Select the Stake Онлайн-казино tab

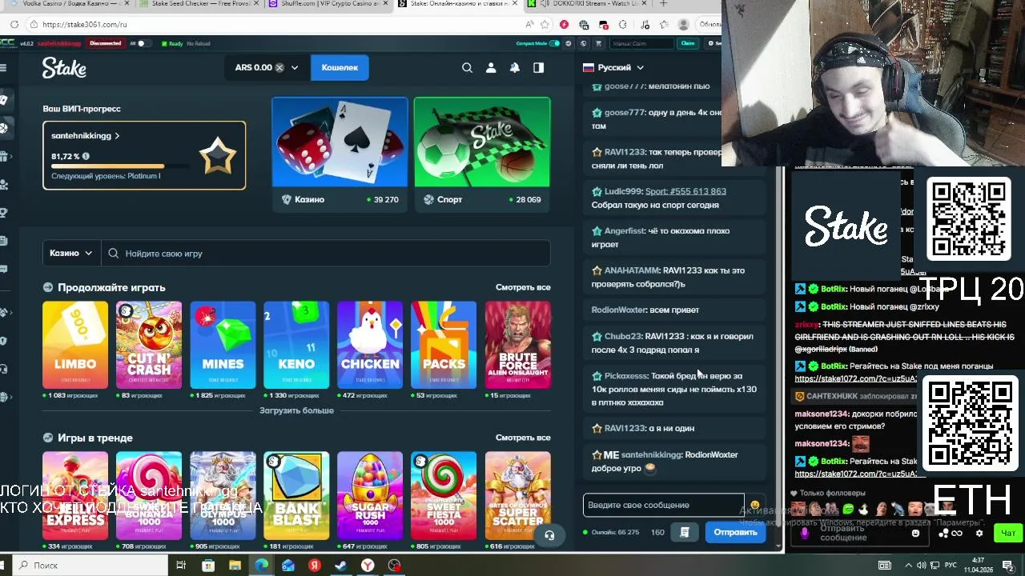(x=456, y=4)
